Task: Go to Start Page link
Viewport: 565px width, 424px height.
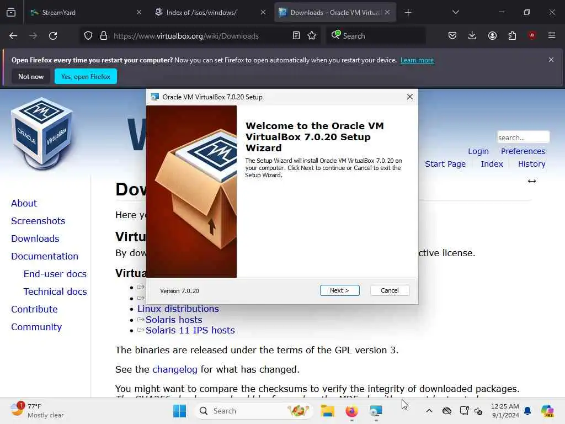Action: (x=445, y=163)
